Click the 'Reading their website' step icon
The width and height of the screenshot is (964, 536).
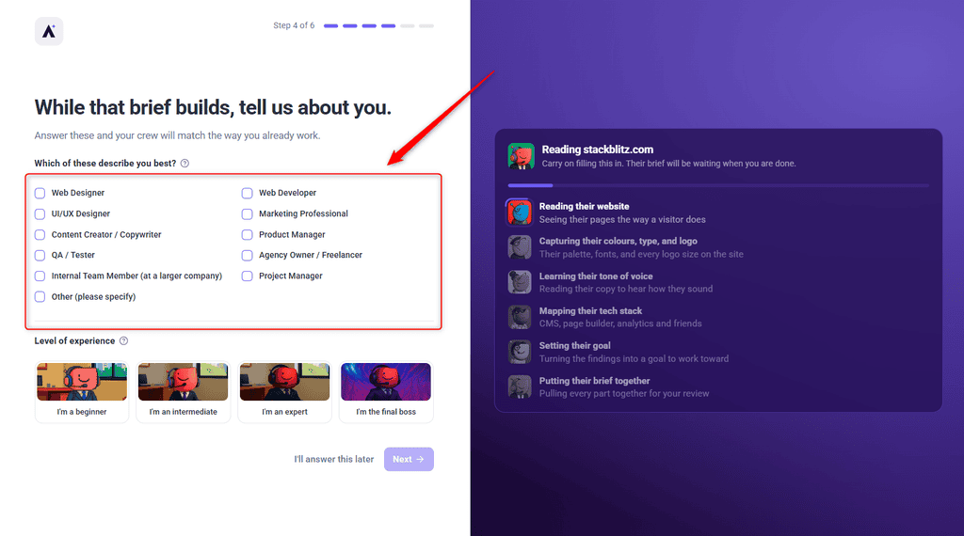click(x=520, y=213)
